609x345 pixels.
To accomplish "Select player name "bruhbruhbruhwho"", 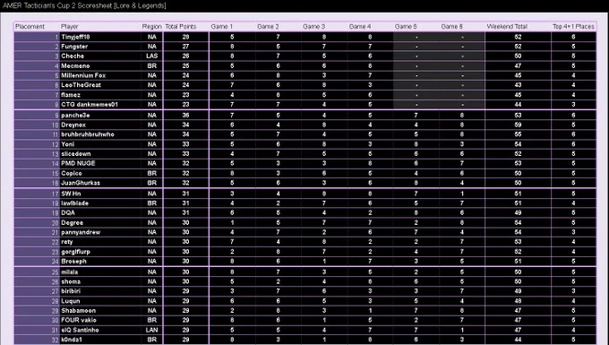I will (88, 134).
